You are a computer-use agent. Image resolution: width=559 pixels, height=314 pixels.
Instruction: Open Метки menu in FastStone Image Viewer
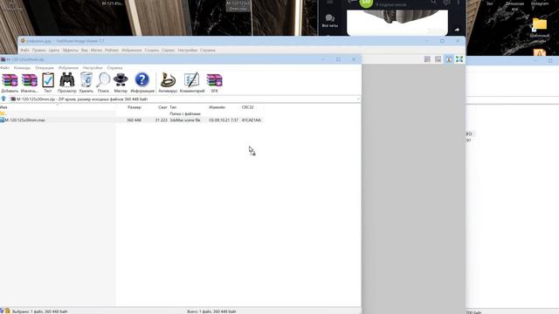click(96, 51)
